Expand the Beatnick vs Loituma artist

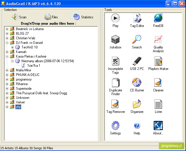tap(7, 29)
